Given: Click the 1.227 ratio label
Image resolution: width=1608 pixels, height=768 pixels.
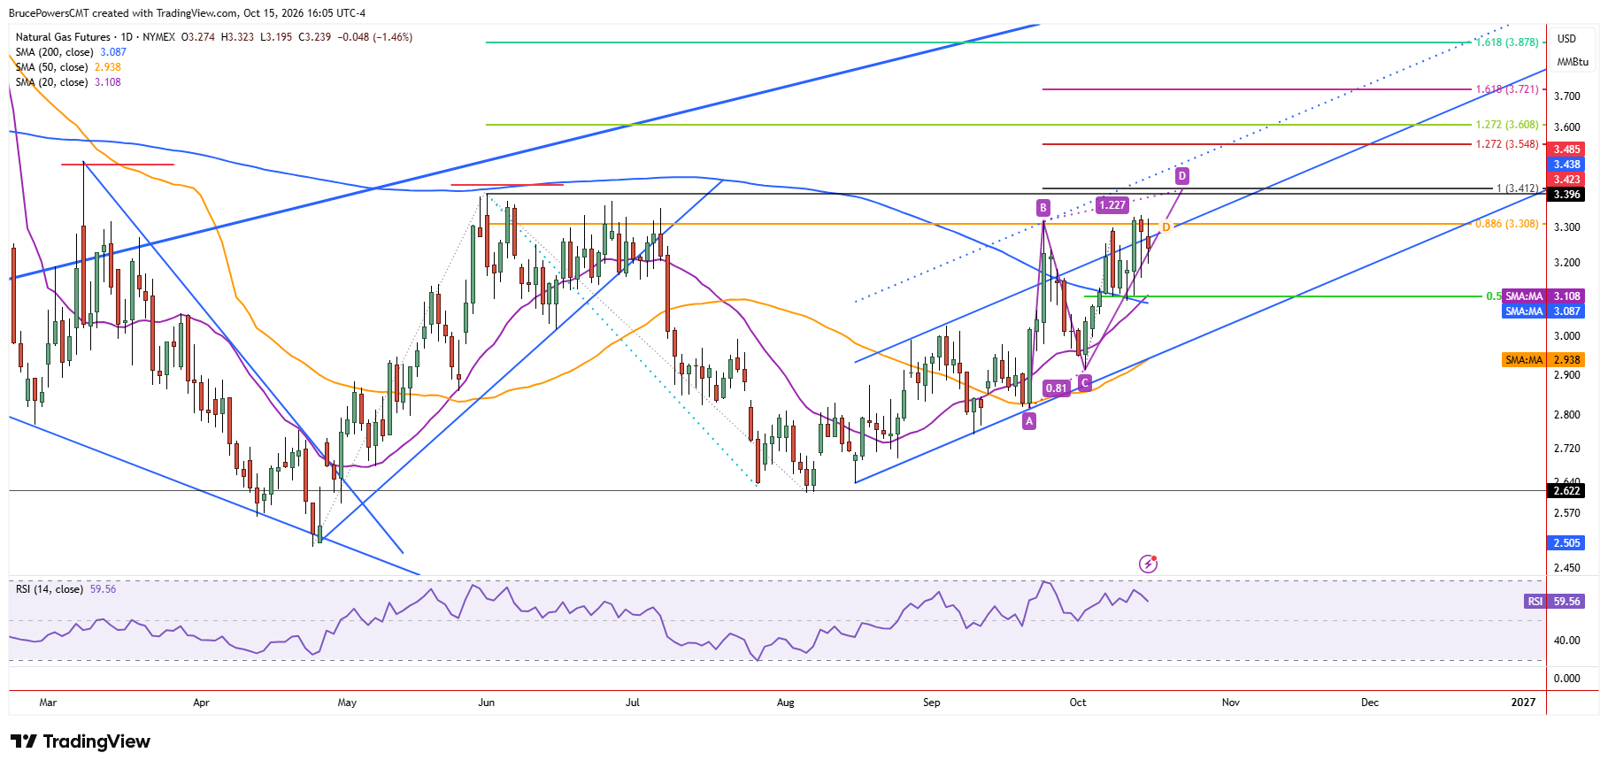Looking at the screenshot, I should pyautogui.click(x=1112, y=205).
